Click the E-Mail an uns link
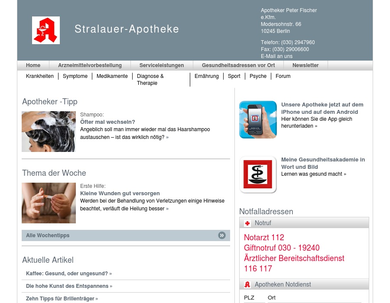 (x=276, y=56)
